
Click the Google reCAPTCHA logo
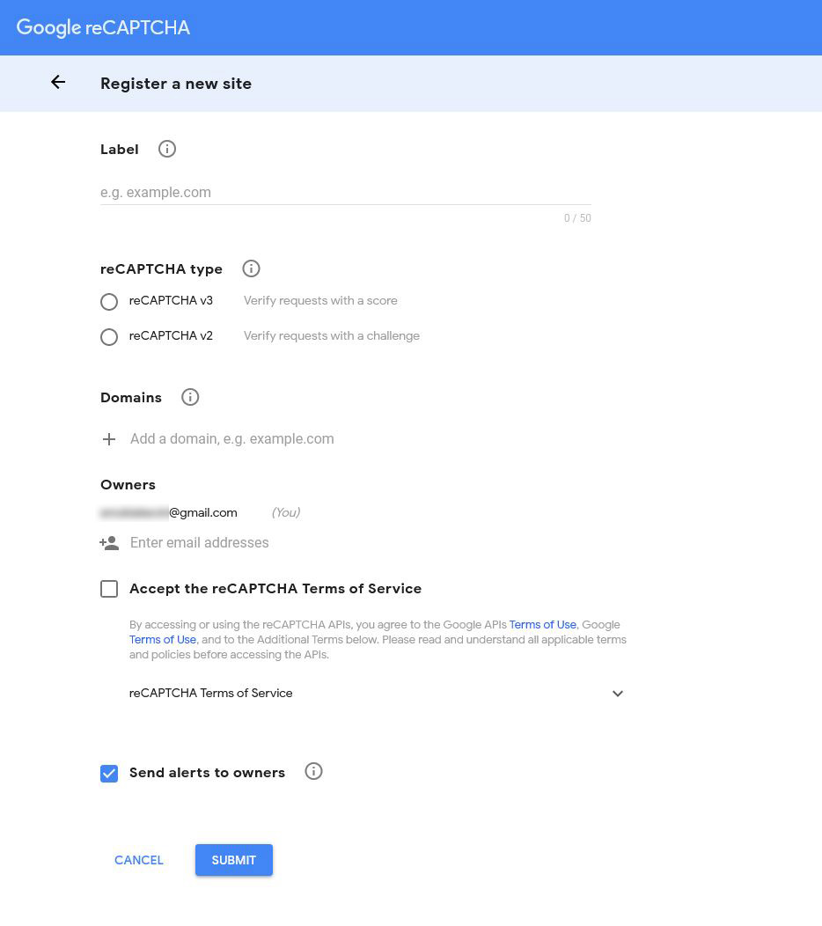pyautogui.click(x=103, y=28)
